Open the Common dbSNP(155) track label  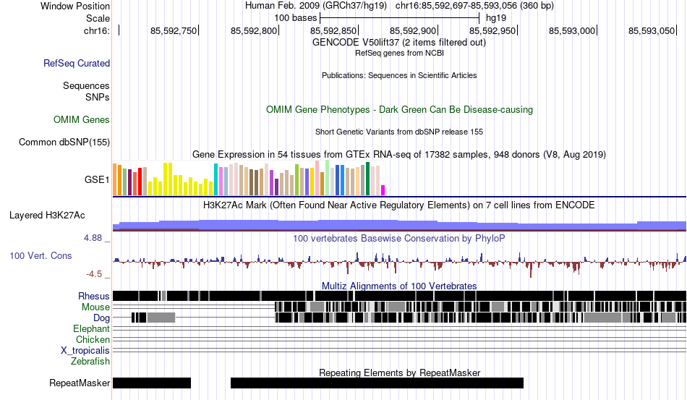[64, 142]
